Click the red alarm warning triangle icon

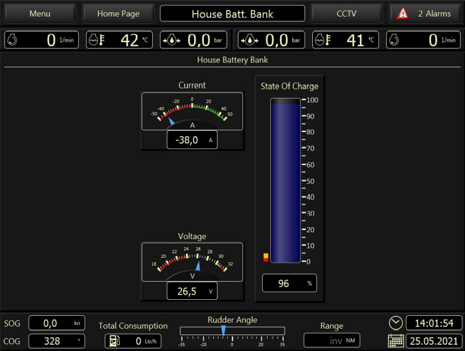click(x=403, y=13)
